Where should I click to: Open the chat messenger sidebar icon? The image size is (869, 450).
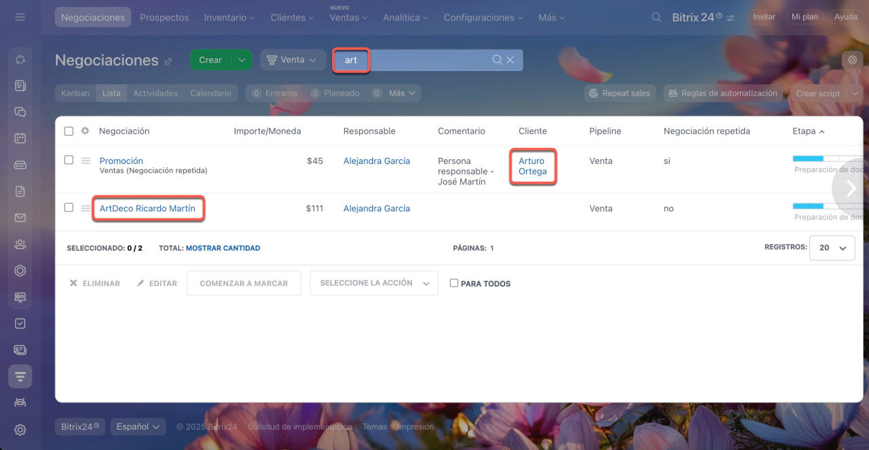[20, 112]
